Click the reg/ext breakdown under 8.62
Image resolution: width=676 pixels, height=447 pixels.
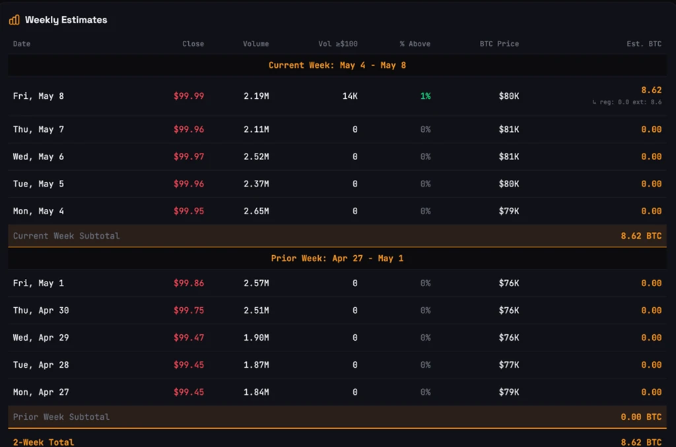click(x=627, y=102)
